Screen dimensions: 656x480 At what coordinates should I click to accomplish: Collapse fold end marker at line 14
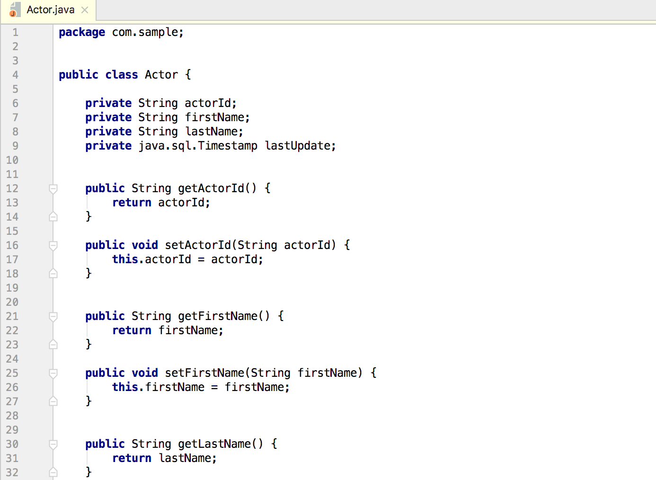53,217
